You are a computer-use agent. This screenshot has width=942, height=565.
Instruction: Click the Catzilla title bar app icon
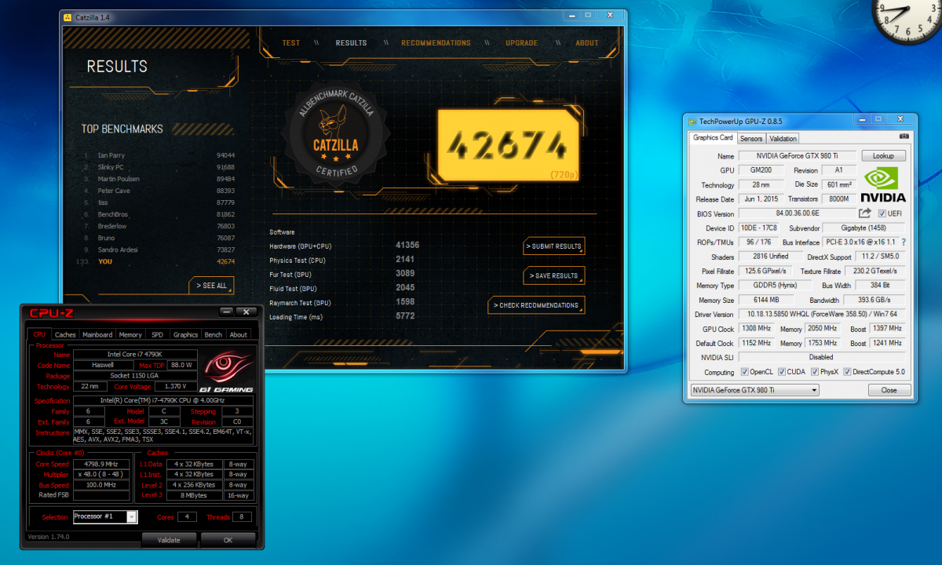[68, 16]
